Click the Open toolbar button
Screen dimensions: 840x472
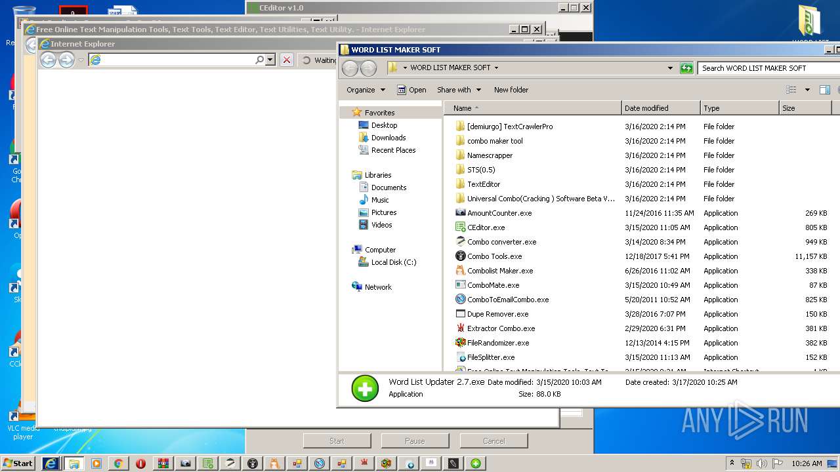click(x=411, y=90)
